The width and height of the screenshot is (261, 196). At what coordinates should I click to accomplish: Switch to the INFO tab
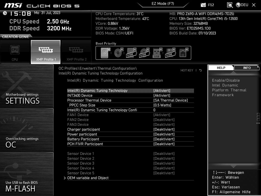[x=247, y=68]
